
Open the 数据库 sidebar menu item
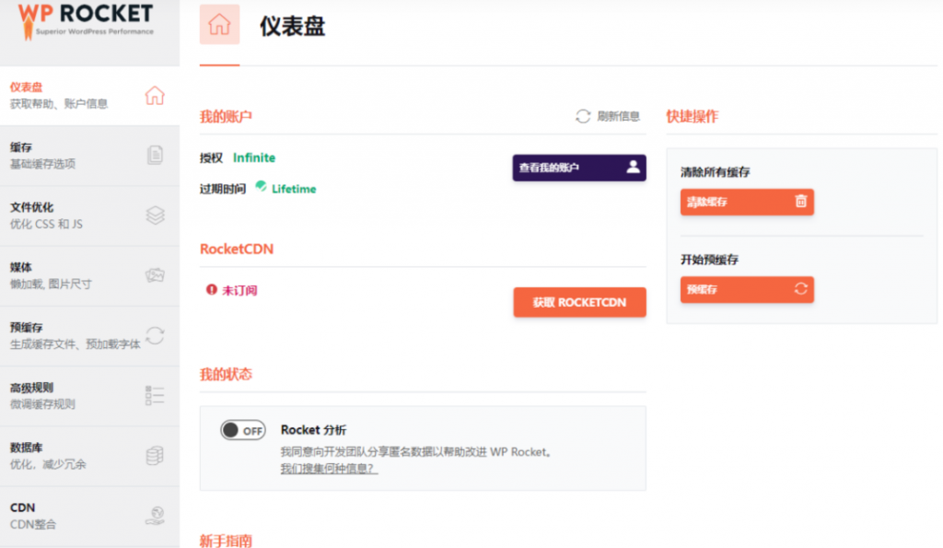pos(89,457)
